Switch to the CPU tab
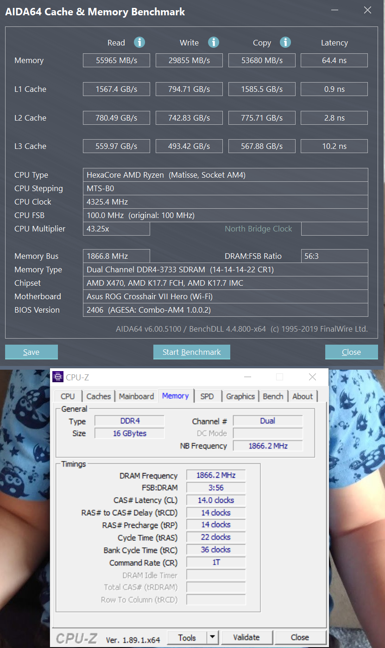 click(x=68, y=396)
